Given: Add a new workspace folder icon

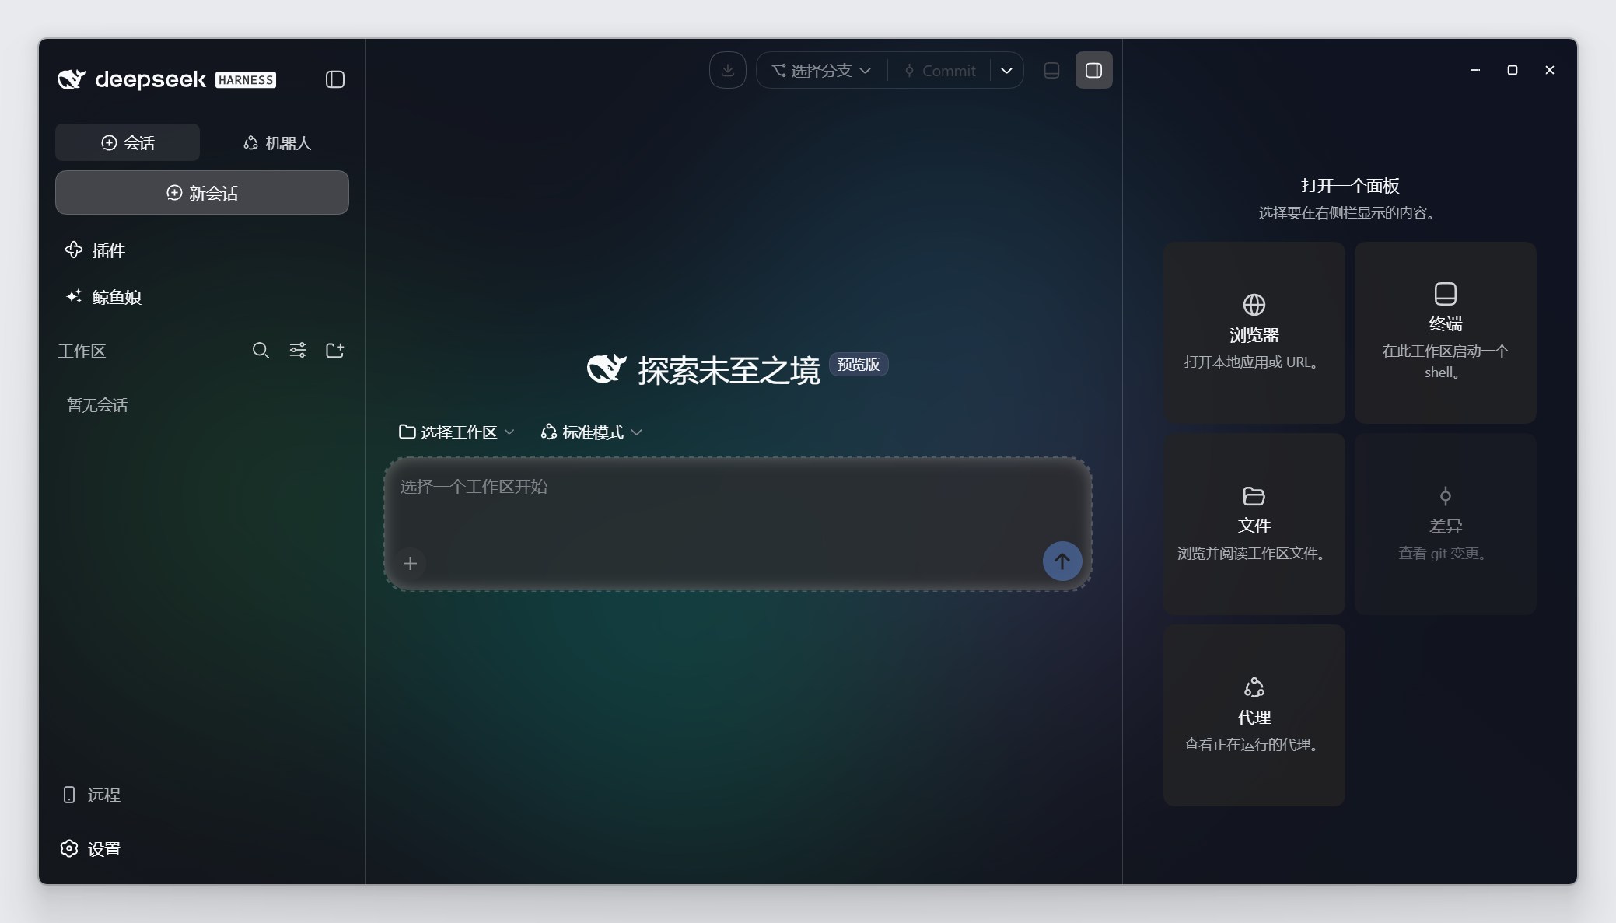Looking at the screenshot, I should coord(334,351).
